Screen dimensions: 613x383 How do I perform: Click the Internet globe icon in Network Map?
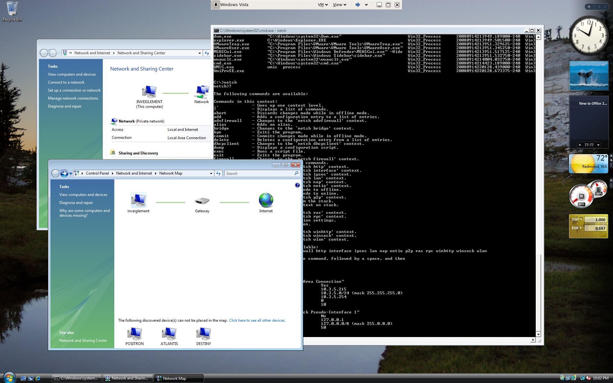point(266,200)
